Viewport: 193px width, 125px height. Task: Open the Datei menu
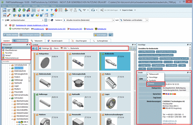click(4, 6)
